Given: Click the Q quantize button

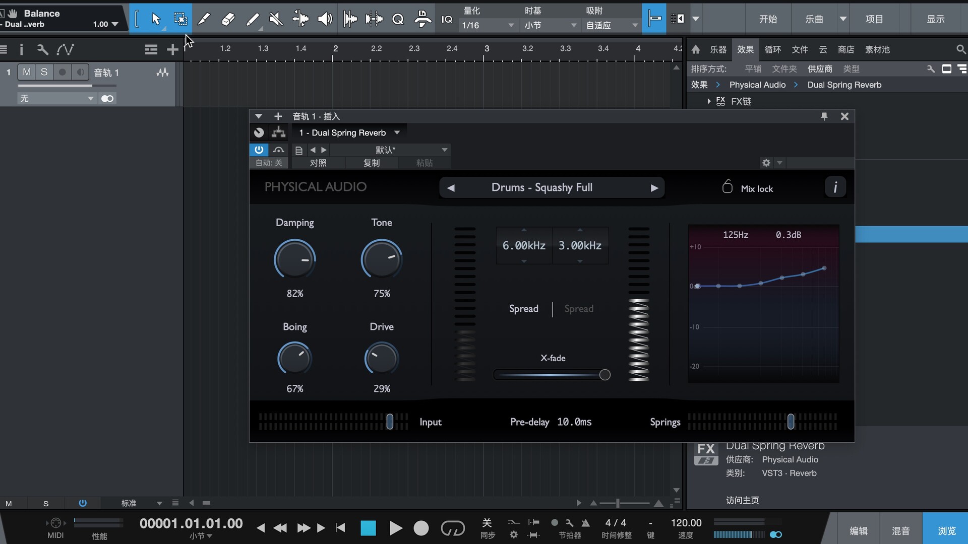Looking at the screenshot, I should (398, 19).
